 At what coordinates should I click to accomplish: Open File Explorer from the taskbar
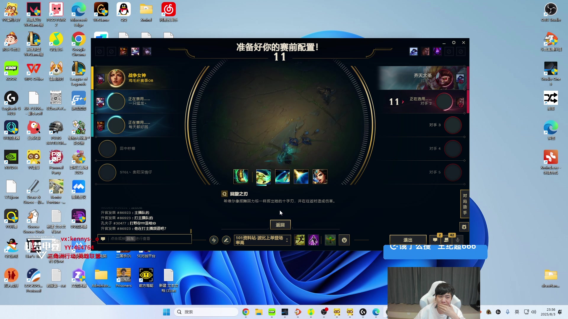coord(259,312)
